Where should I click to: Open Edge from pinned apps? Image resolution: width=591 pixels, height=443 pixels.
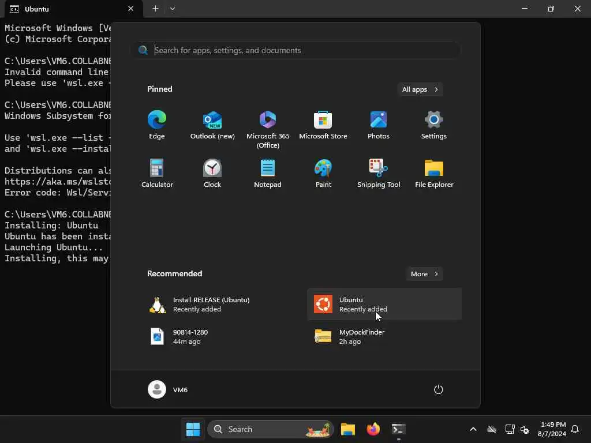(157, 125)
